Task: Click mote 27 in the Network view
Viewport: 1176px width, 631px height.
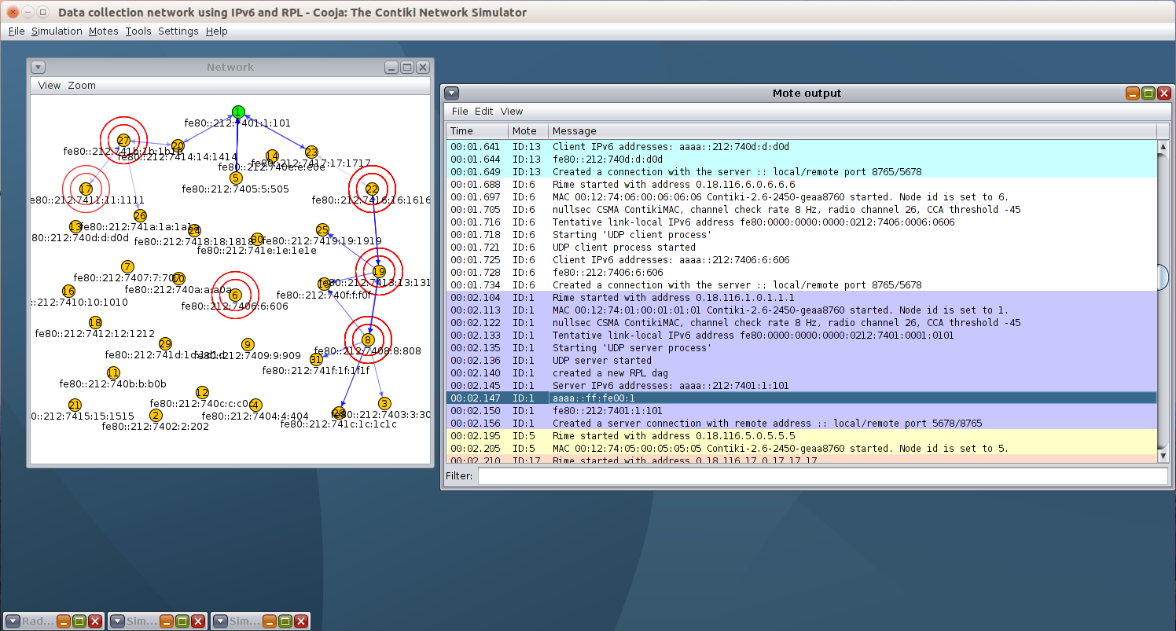Action: pos(123,141)
